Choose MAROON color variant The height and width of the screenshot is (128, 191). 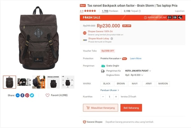163,84
